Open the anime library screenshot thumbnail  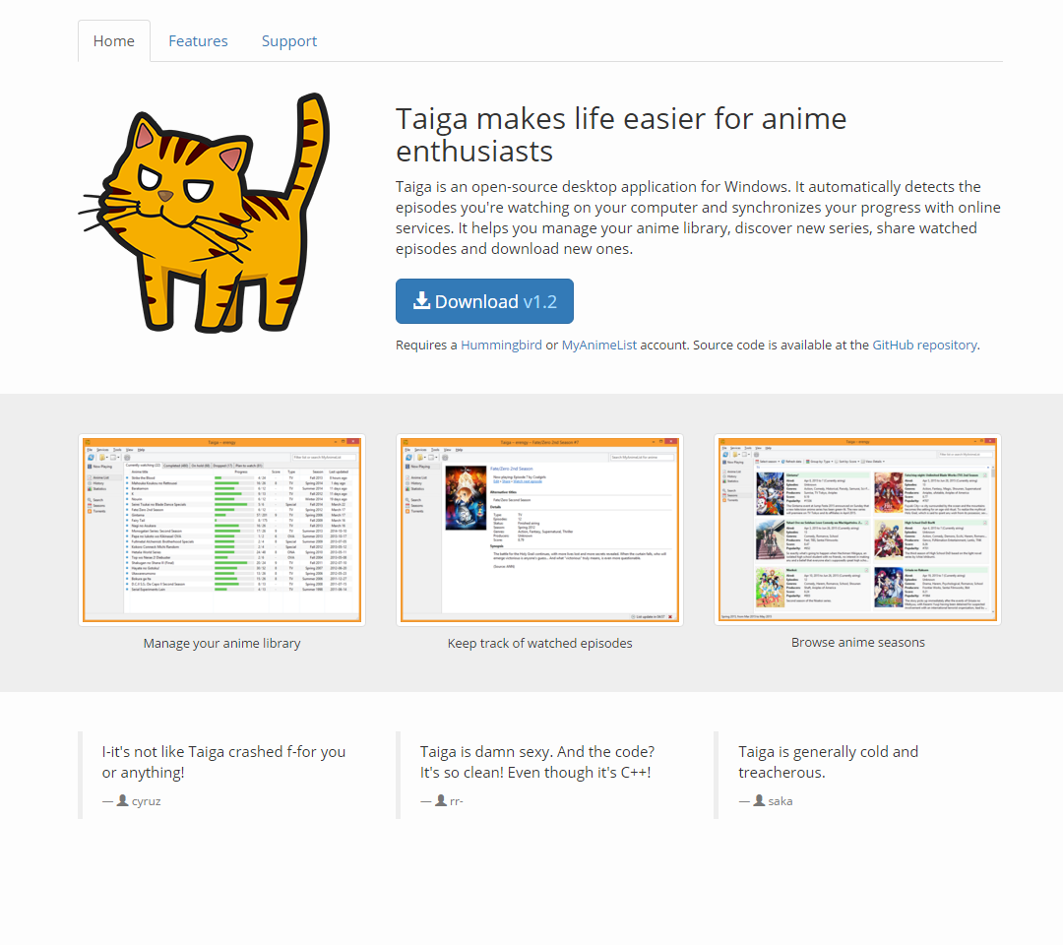[221, 531]
